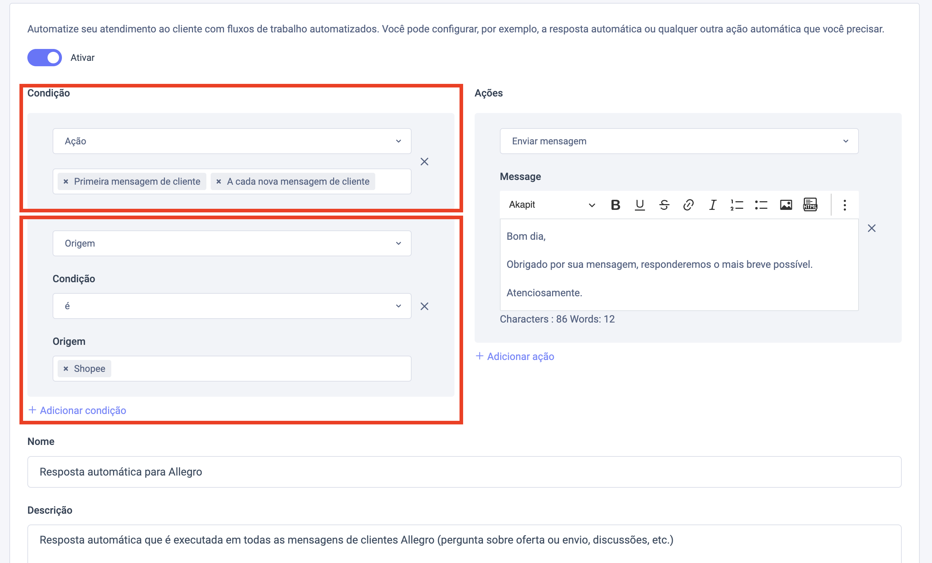Open the Ação condition dropdown

tap(232, 141)
